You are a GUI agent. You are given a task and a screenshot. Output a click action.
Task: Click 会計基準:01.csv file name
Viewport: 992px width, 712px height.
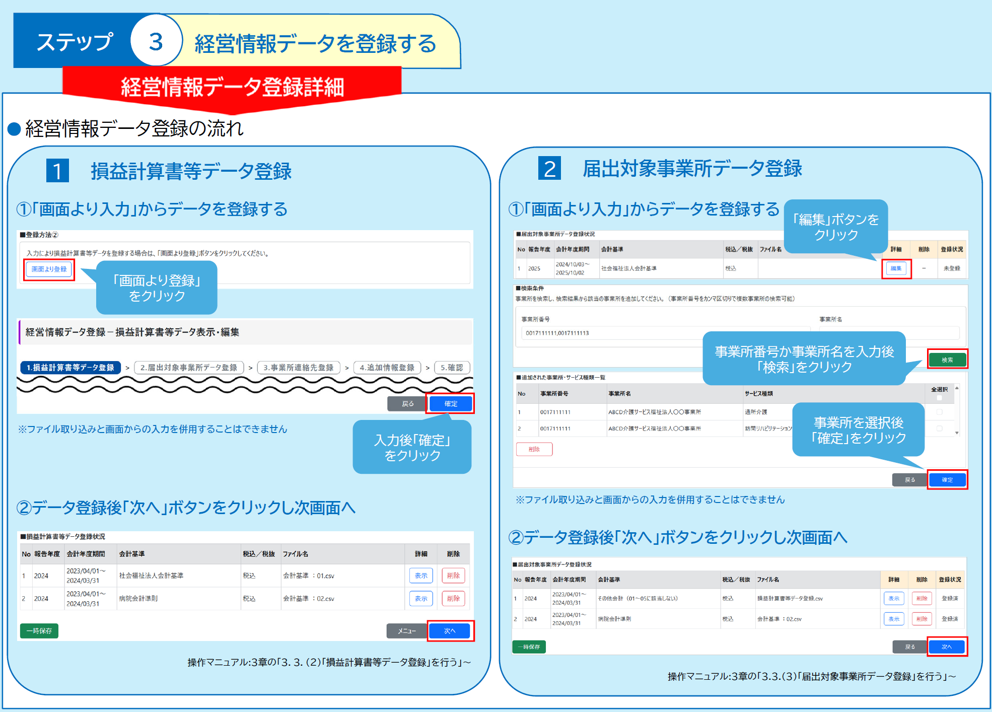click(x=308, y=576)
